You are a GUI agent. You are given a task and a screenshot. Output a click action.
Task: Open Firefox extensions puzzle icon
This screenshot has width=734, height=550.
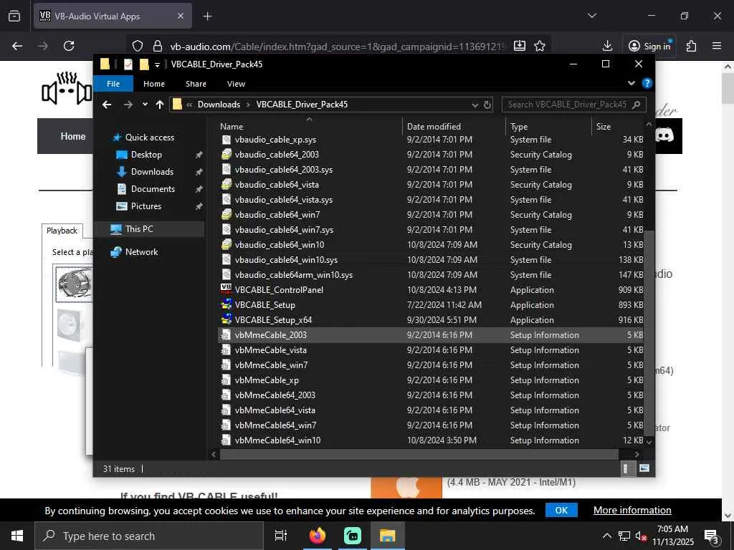692,46
